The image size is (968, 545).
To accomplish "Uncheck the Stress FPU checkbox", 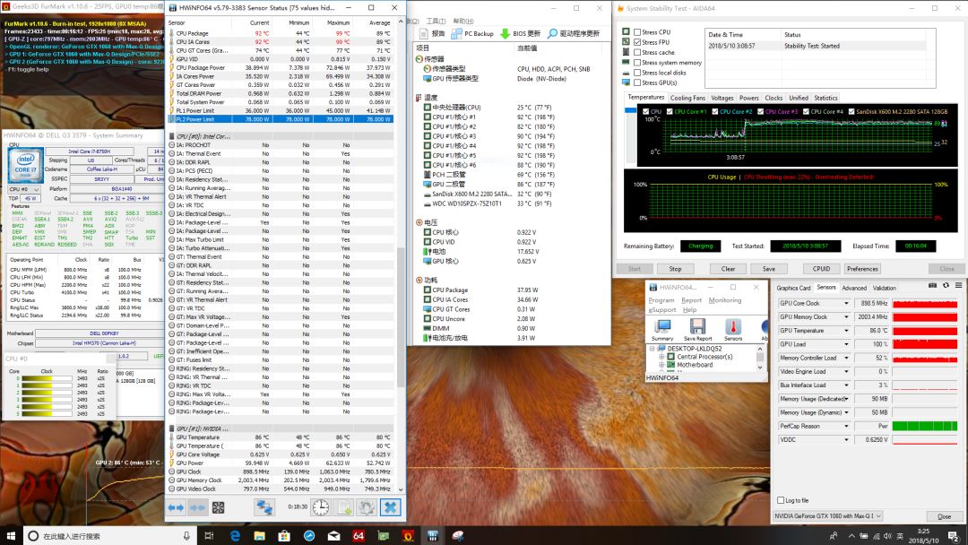I will coord(636,42).
